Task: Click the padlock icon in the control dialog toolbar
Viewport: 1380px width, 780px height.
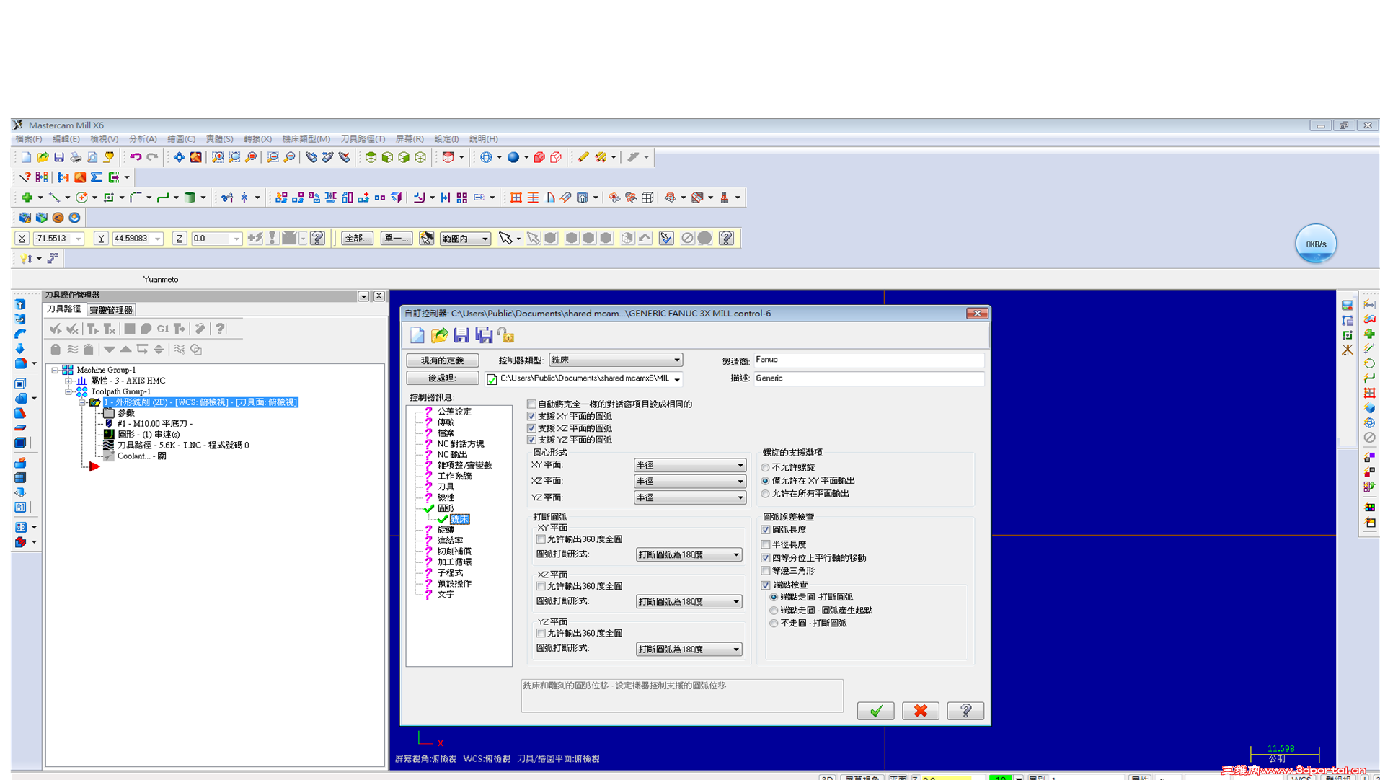Action: 506,335
